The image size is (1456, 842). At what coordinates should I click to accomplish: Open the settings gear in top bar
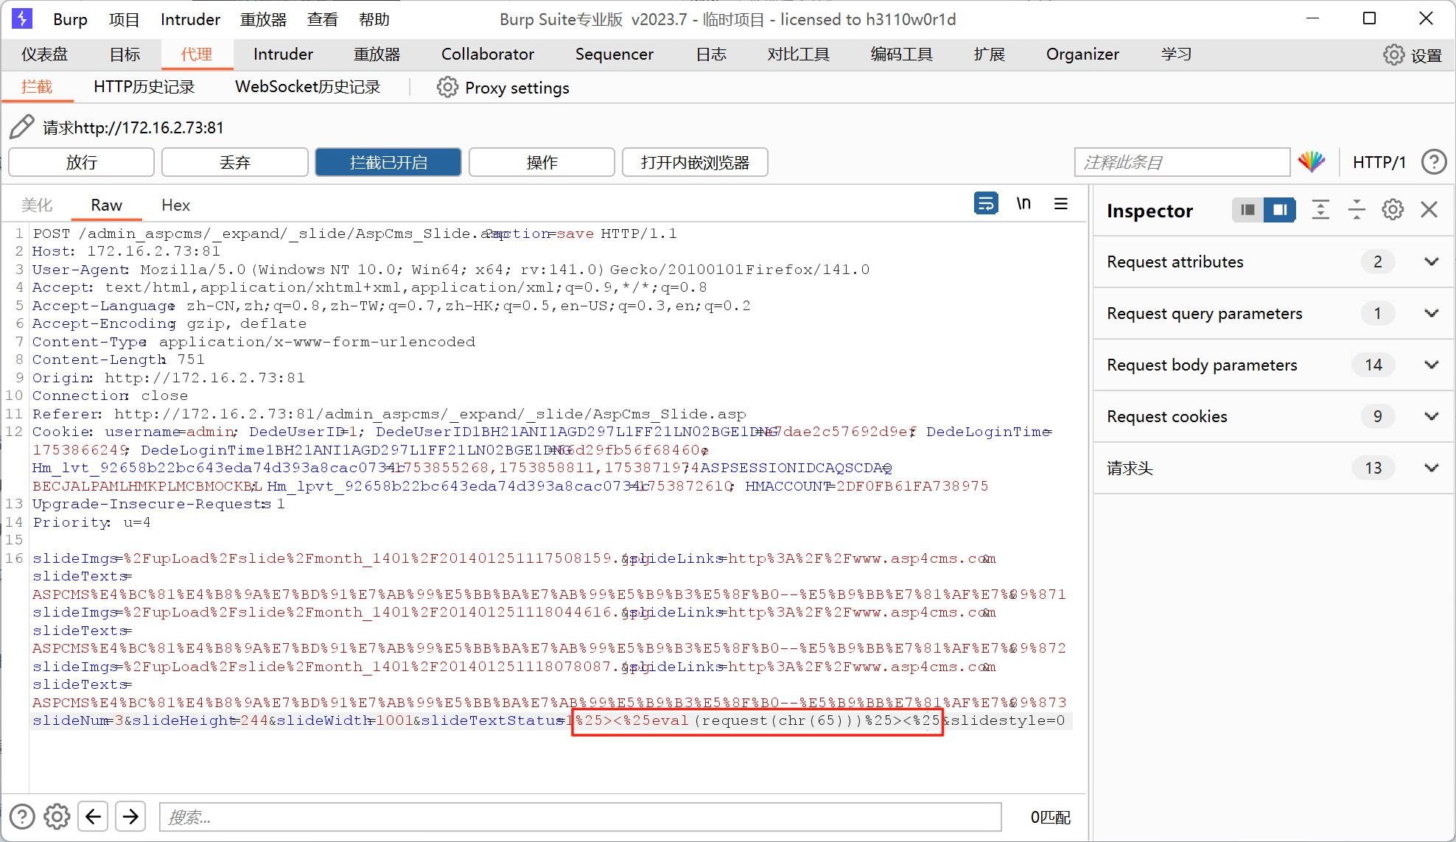point(1393,55)
